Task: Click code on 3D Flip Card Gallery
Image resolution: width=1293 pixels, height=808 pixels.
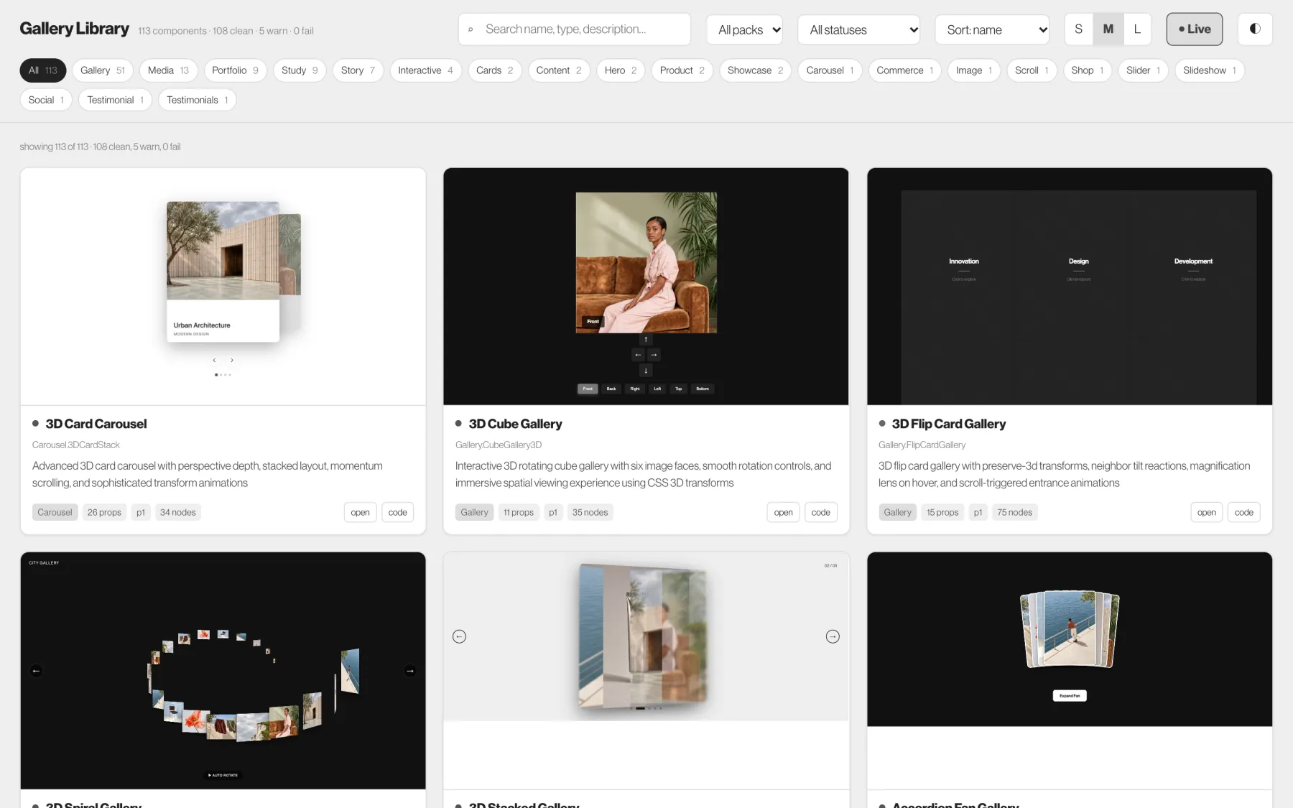Action: [x=1243, y=512]
